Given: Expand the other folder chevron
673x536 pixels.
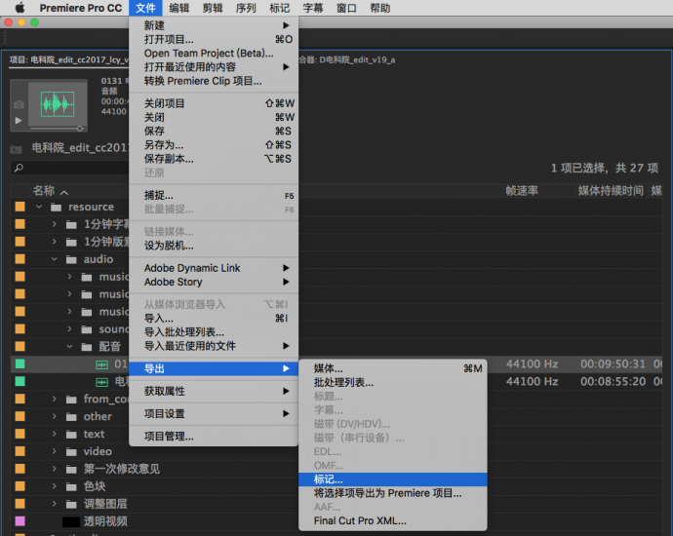Looking at the screenshot, I should coord(54,416).
